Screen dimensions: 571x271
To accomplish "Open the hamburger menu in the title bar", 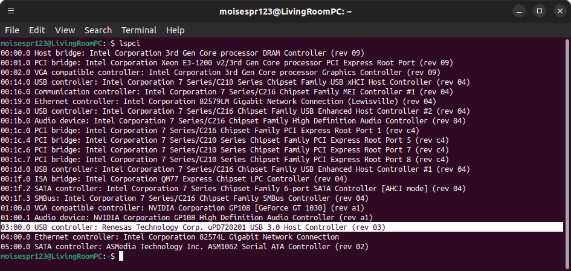I will [x=11, y=11].
